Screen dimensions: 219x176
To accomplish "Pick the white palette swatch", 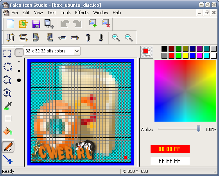I will click(x=214, y=56).
